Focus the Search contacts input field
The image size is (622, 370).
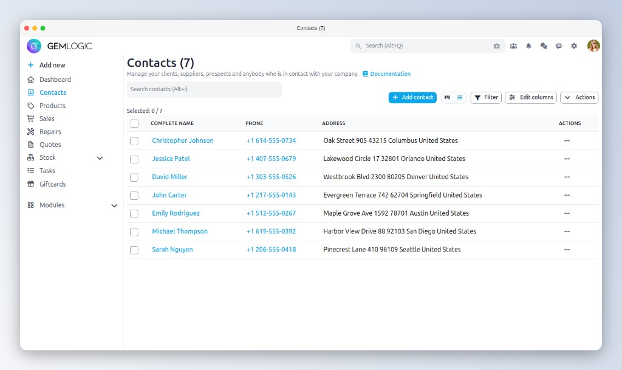click(x=204, y=89)
